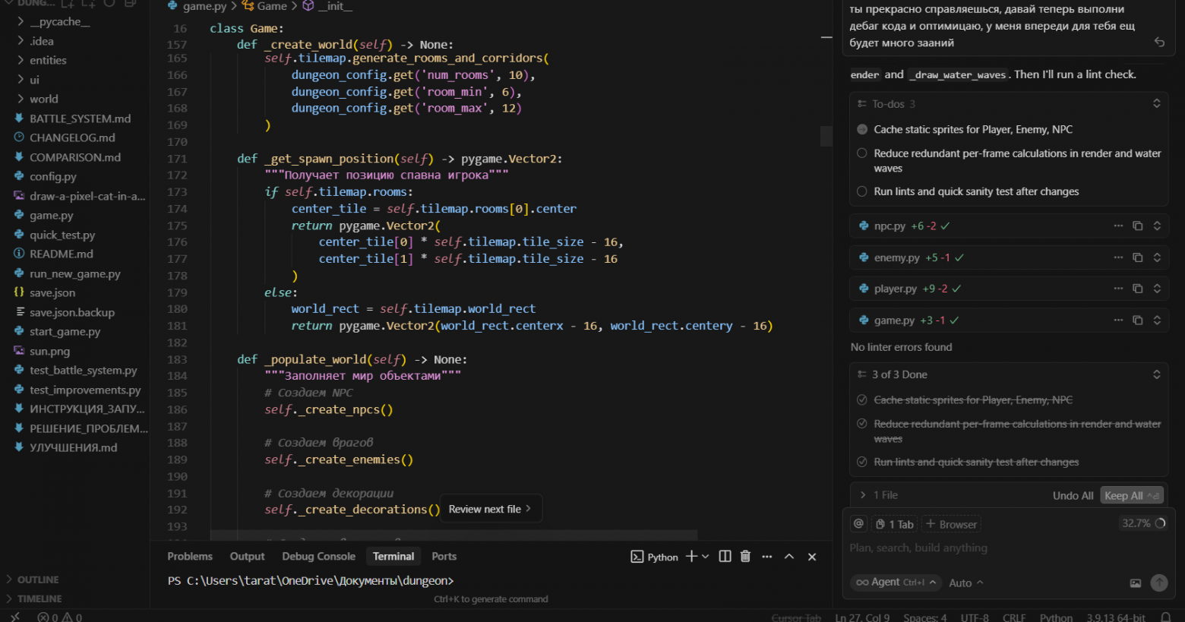Click the split terminal icon
Image resolution: width=1185 pixels, height=622 pixels.
pos(725,557)
